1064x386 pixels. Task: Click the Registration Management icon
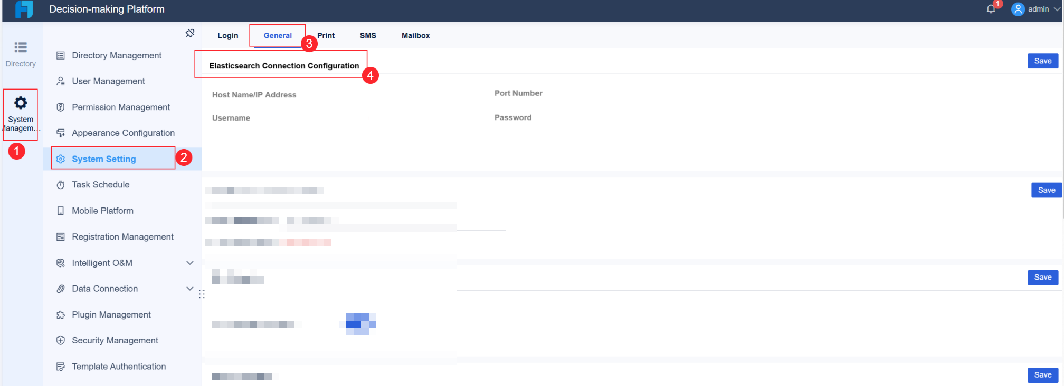(61, 237)
